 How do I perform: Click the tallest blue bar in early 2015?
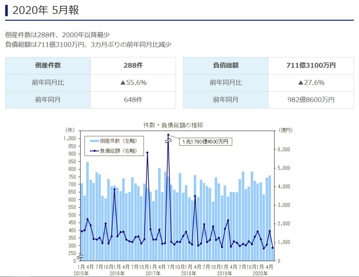(x=87, y=211)
